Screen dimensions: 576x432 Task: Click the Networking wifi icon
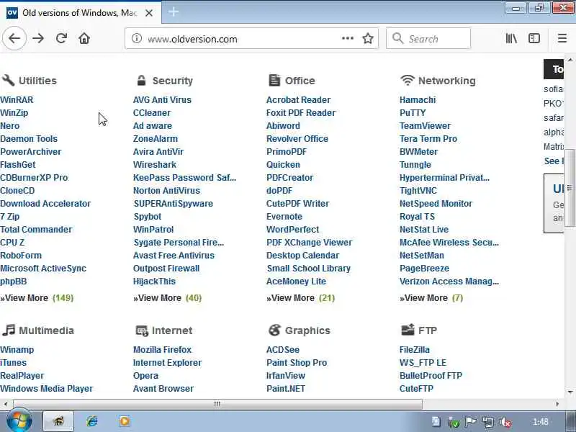tap(408, 80)
